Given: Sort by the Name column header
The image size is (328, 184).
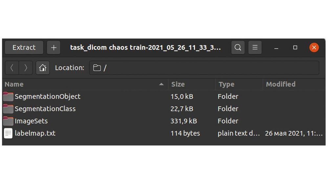Looking at the screenshot, I should tap(14, 84).
